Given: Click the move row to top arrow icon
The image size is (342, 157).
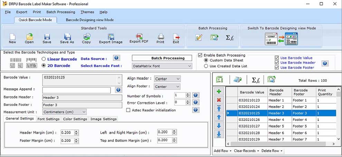Looking at the screenshot, I should click(219, 109).
